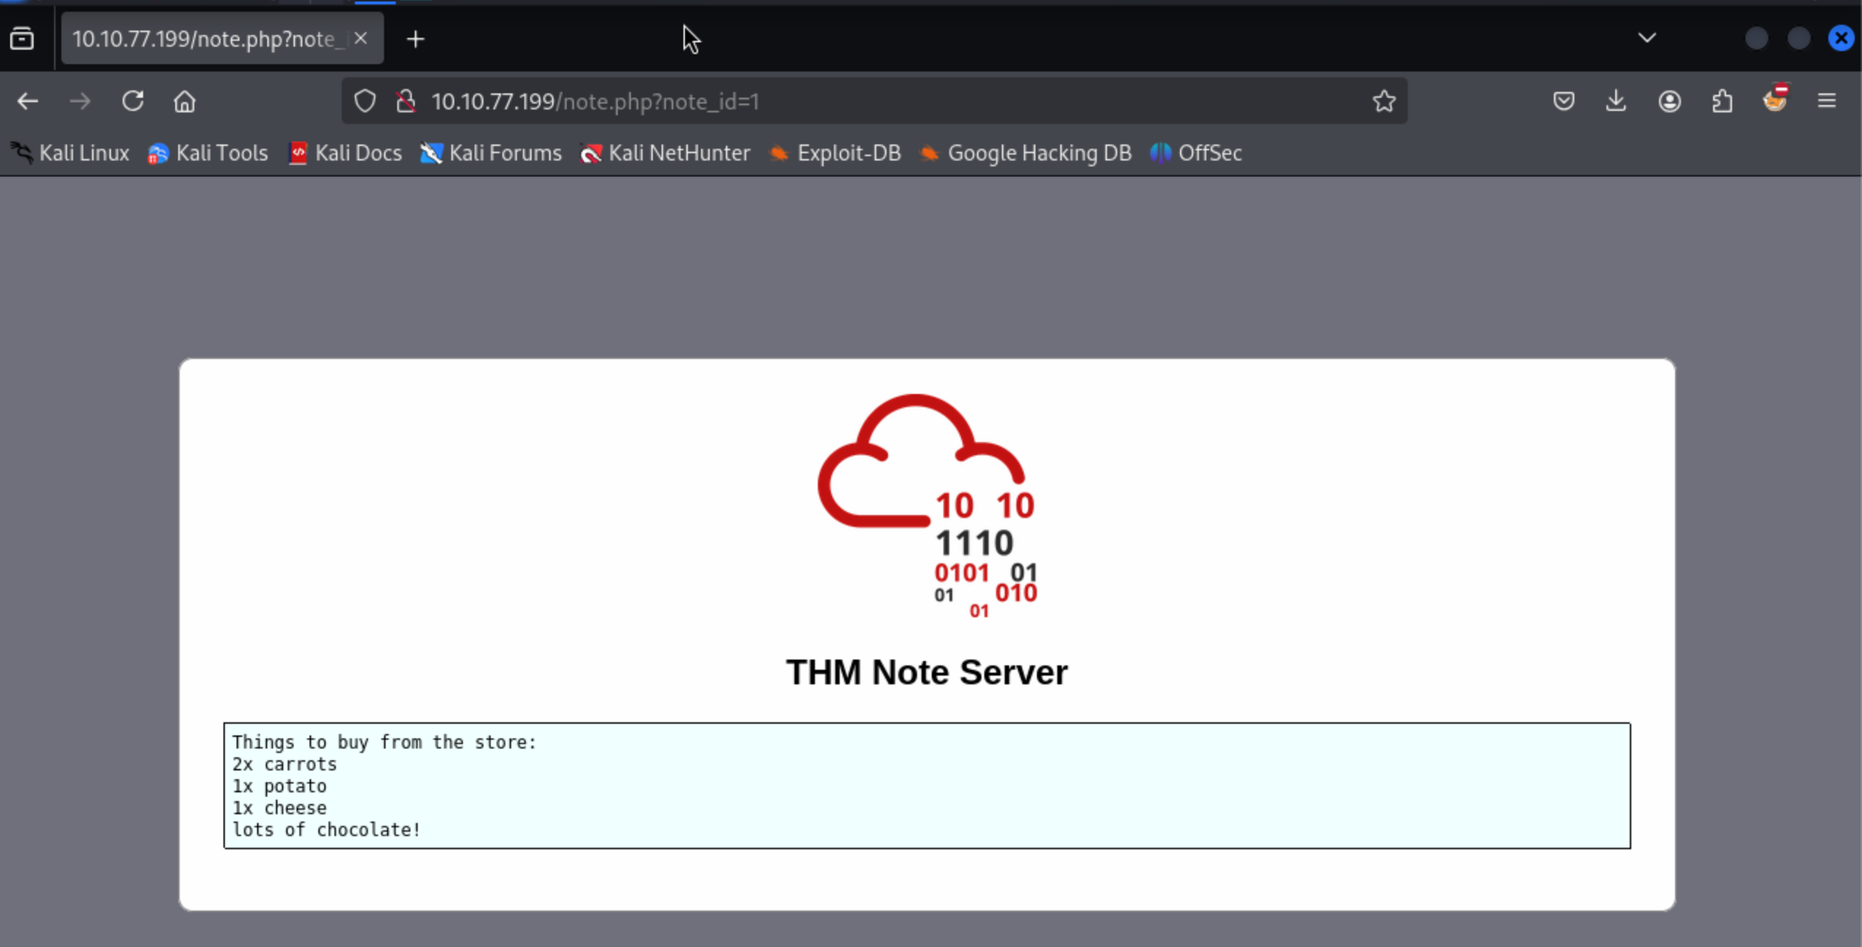
Task: Open the extensions puzzle icon
Action: (x=1722, y=101)
